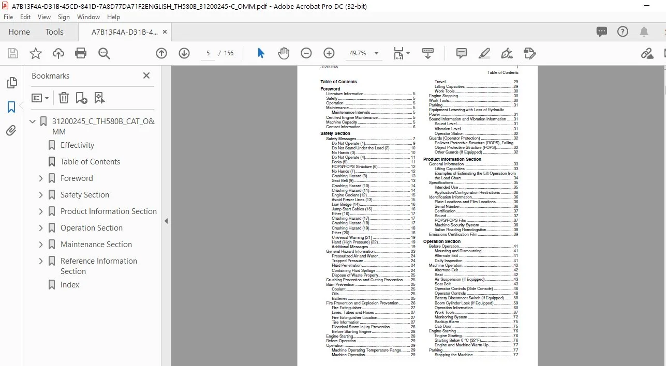Select the Highlight text pen tool
Screen dimensions: 666x366
click(x=484, y=53)
